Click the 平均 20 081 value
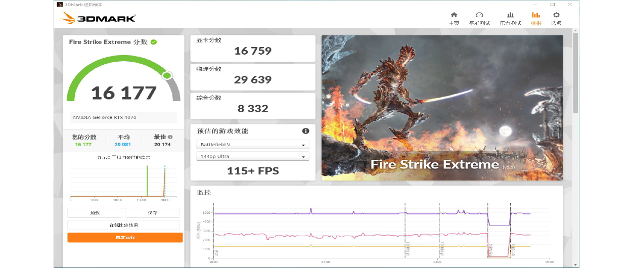 tap(123, 145)
